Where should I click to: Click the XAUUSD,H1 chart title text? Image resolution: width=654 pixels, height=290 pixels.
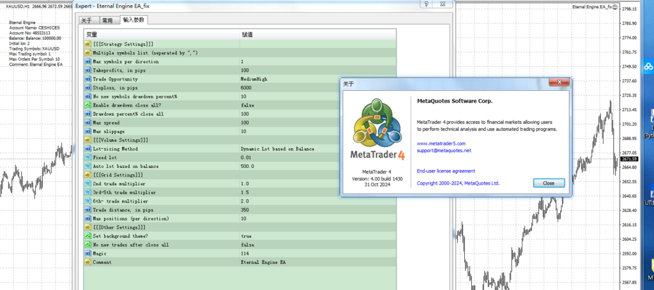click(x=17, y=6)
